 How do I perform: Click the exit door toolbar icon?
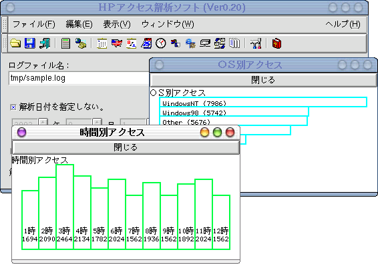[45, 43]
